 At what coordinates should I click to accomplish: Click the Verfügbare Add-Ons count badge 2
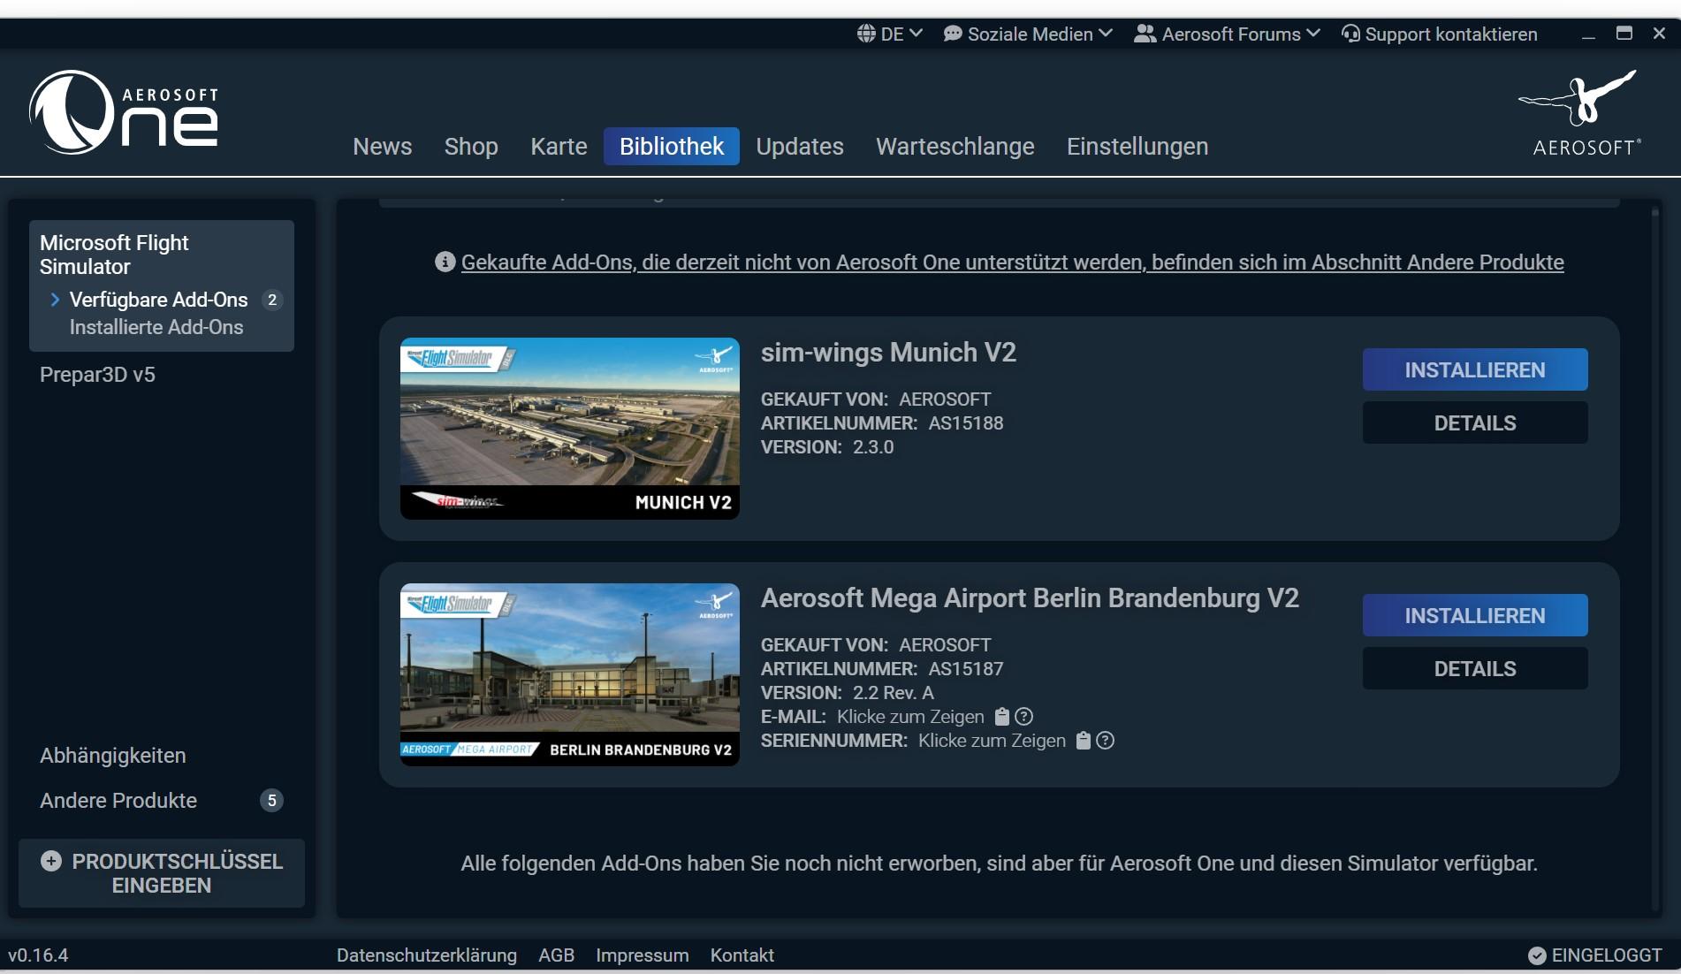pos(272,300)
